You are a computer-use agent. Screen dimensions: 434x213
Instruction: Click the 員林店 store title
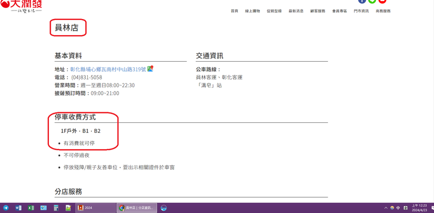[x=66, y=28]
